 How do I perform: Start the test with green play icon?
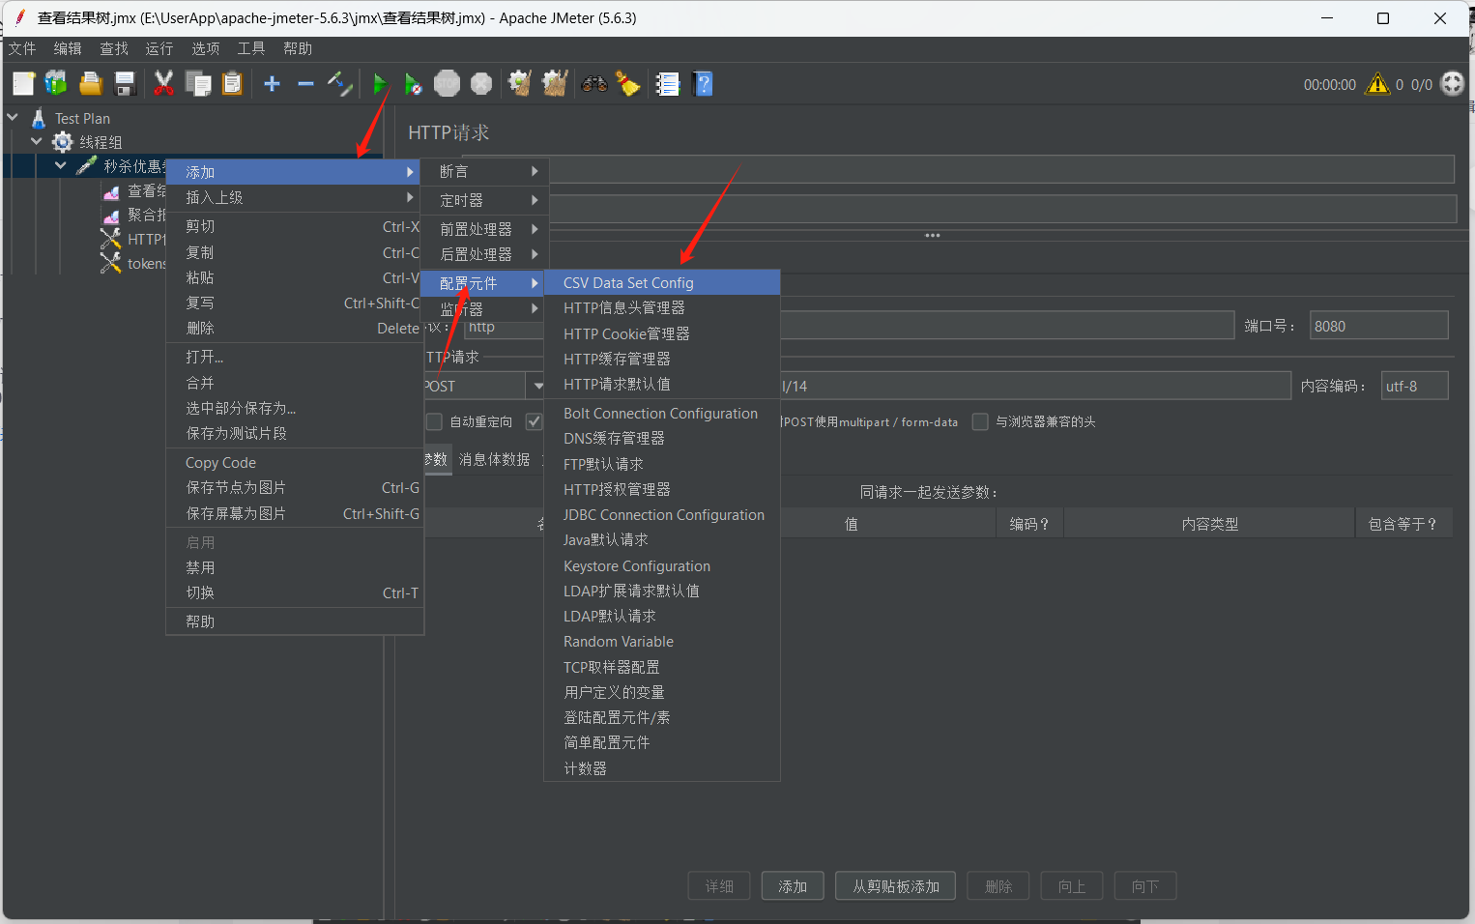tap(380, 84)
